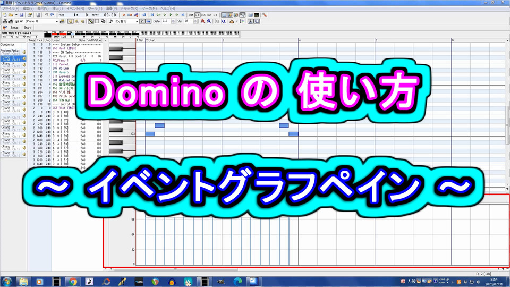Viewport: 510px width, 287px height.
Task: Start recording with the red record button
Action: point(124,15)
